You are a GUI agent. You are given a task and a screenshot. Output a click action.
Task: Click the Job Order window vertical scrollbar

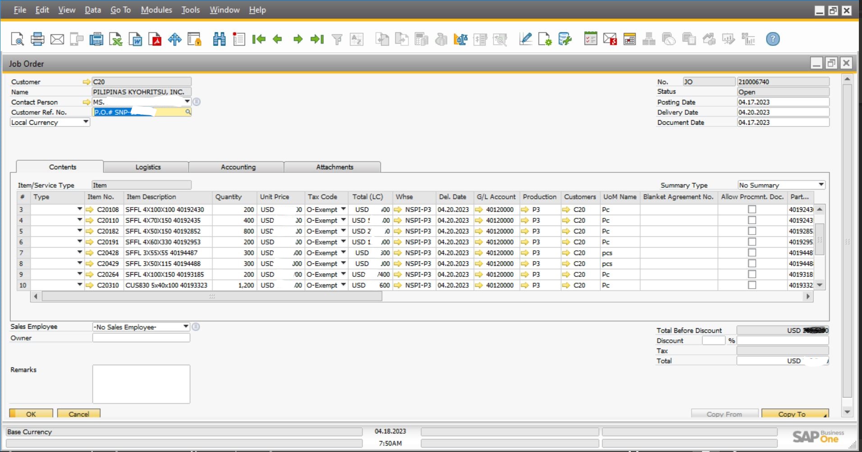pos(847,241)
